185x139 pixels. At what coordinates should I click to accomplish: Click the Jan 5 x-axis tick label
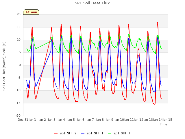[x=71, y=120]
